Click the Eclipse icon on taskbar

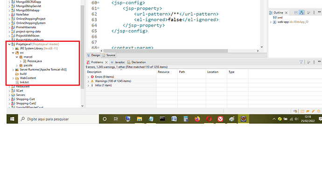243,119
